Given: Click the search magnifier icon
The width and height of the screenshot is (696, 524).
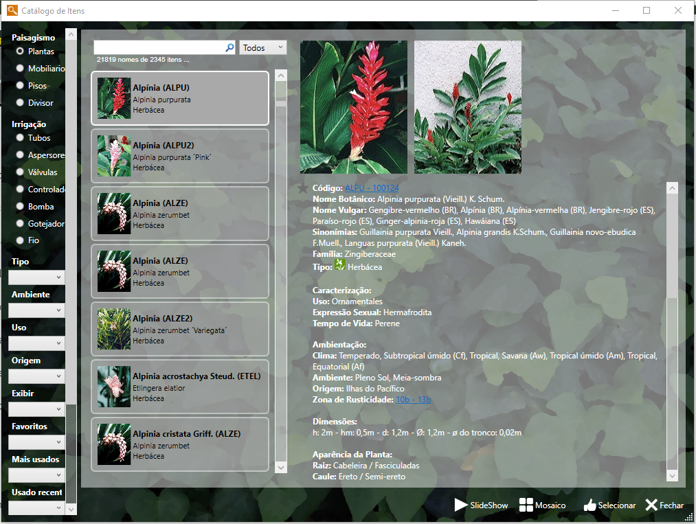Looking at the screenshot, I should [229, 48].
